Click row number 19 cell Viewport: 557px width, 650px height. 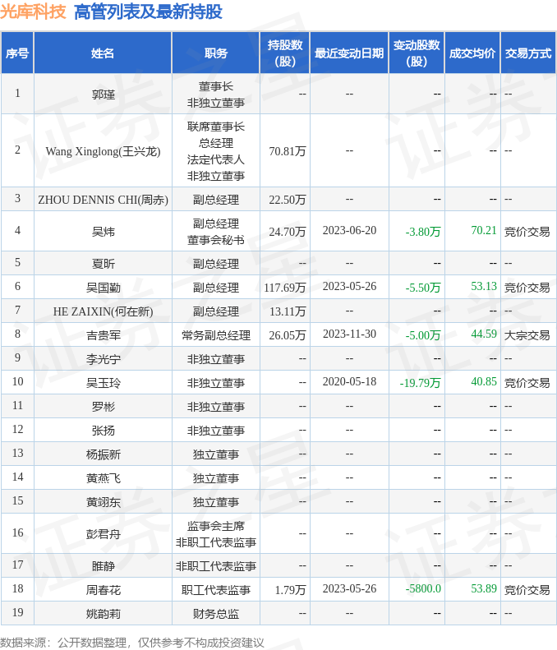17,613
